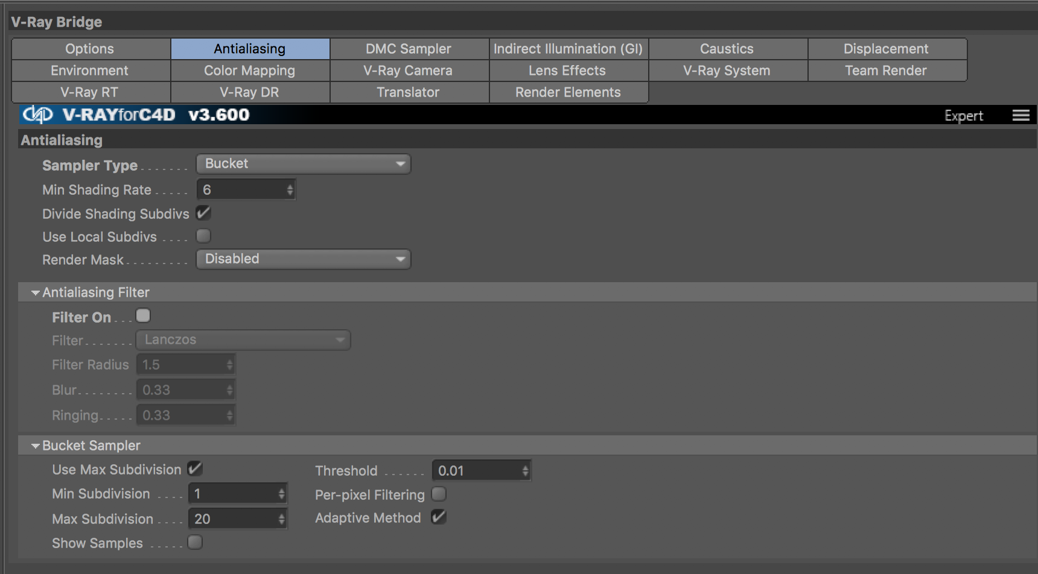The image size is (1038, 574).
Task: Click the V-RAYforC4D logo icon
Action: [37, 115]
